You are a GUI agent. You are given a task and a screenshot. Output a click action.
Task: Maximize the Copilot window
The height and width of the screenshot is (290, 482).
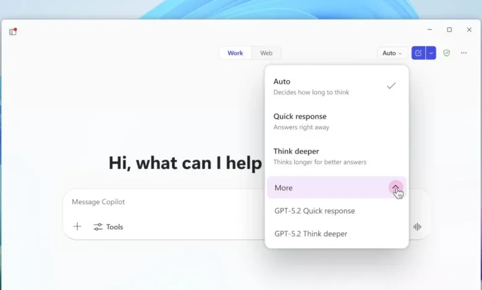(449, 30)
